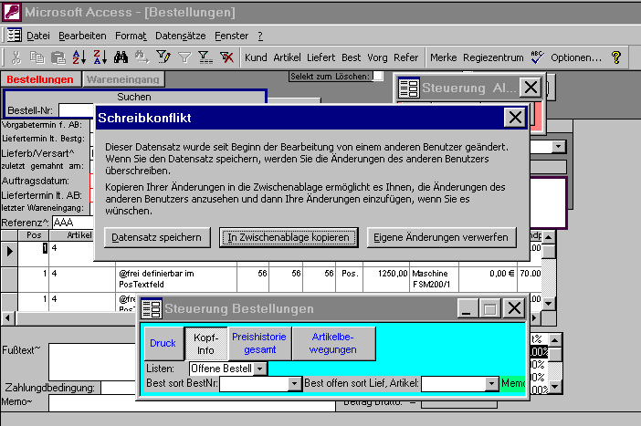The image size is (641, 426).
Task: Click the Cut scissors icon in toolbar
Action: (x=17, y=57)
